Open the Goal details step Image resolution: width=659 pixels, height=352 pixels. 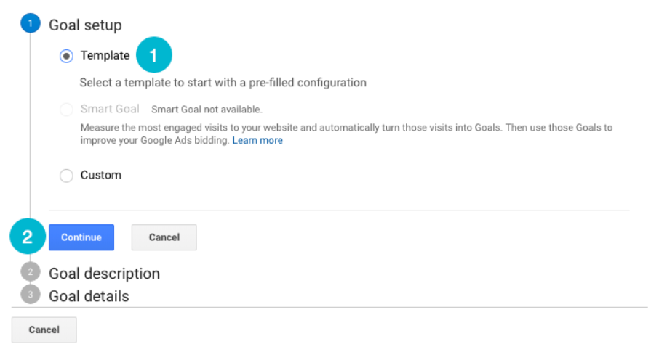point(89,296)
